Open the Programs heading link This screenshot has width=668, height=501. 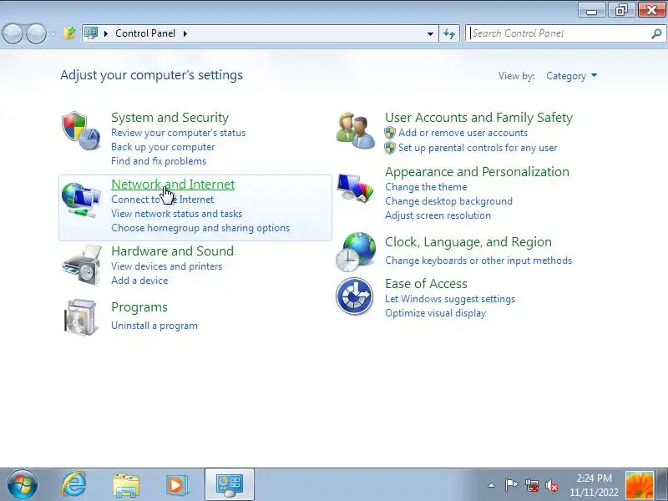[139, 307]
